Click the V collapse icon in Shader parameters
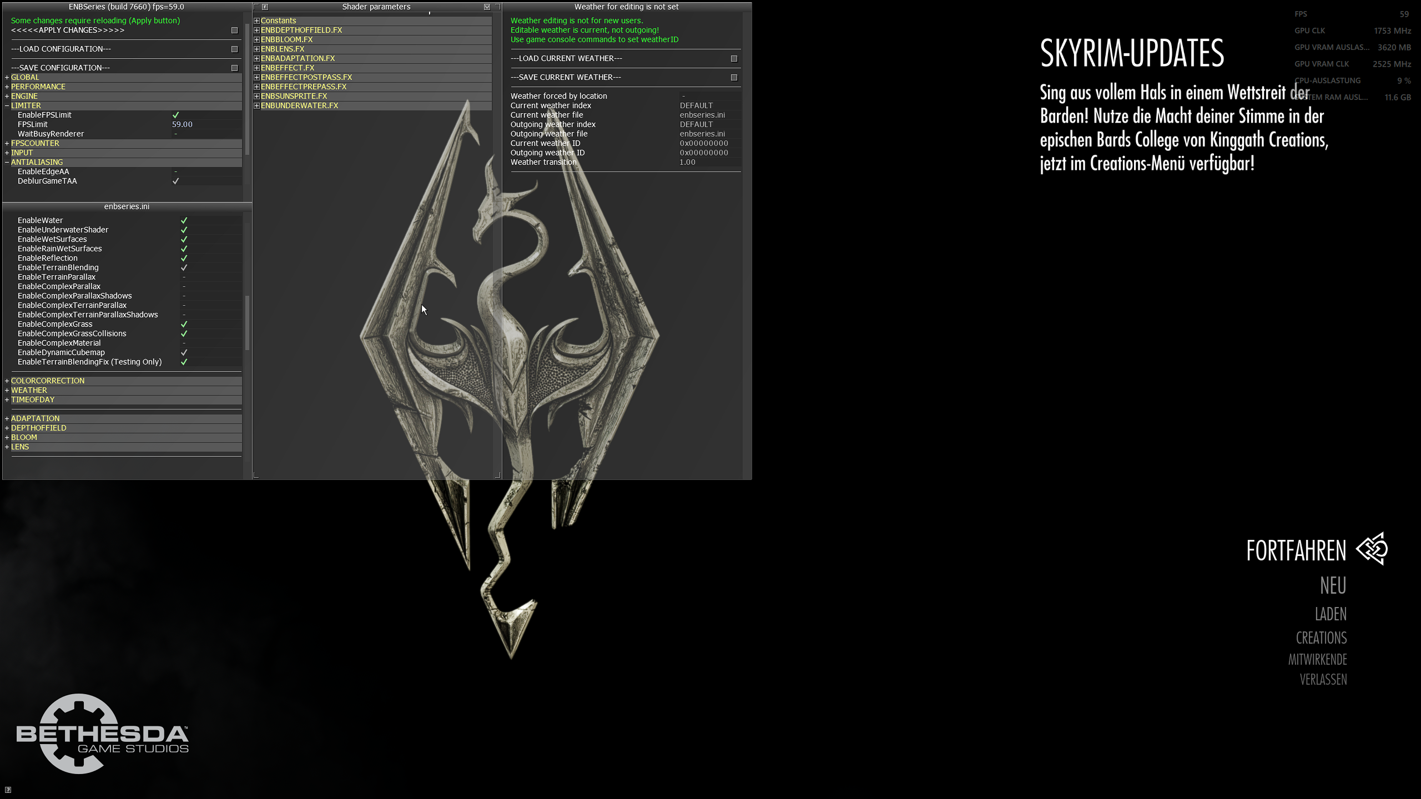The height and width of the screenshot is (799, 1421). click(487, 7)
